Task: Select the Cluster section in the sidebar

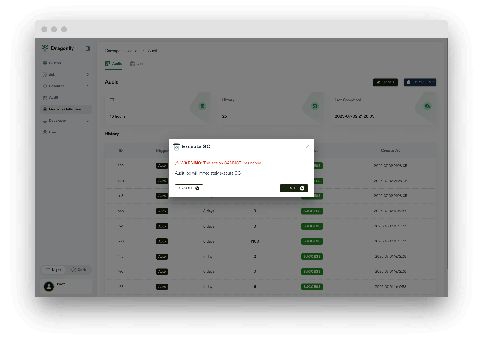Action: tap(55, 63)
